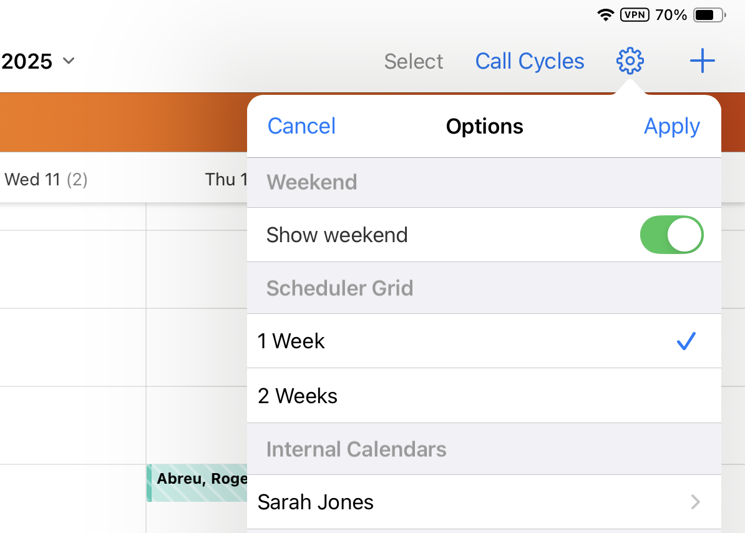Expand the chevron on Sarah Jones row

(695, 502)
